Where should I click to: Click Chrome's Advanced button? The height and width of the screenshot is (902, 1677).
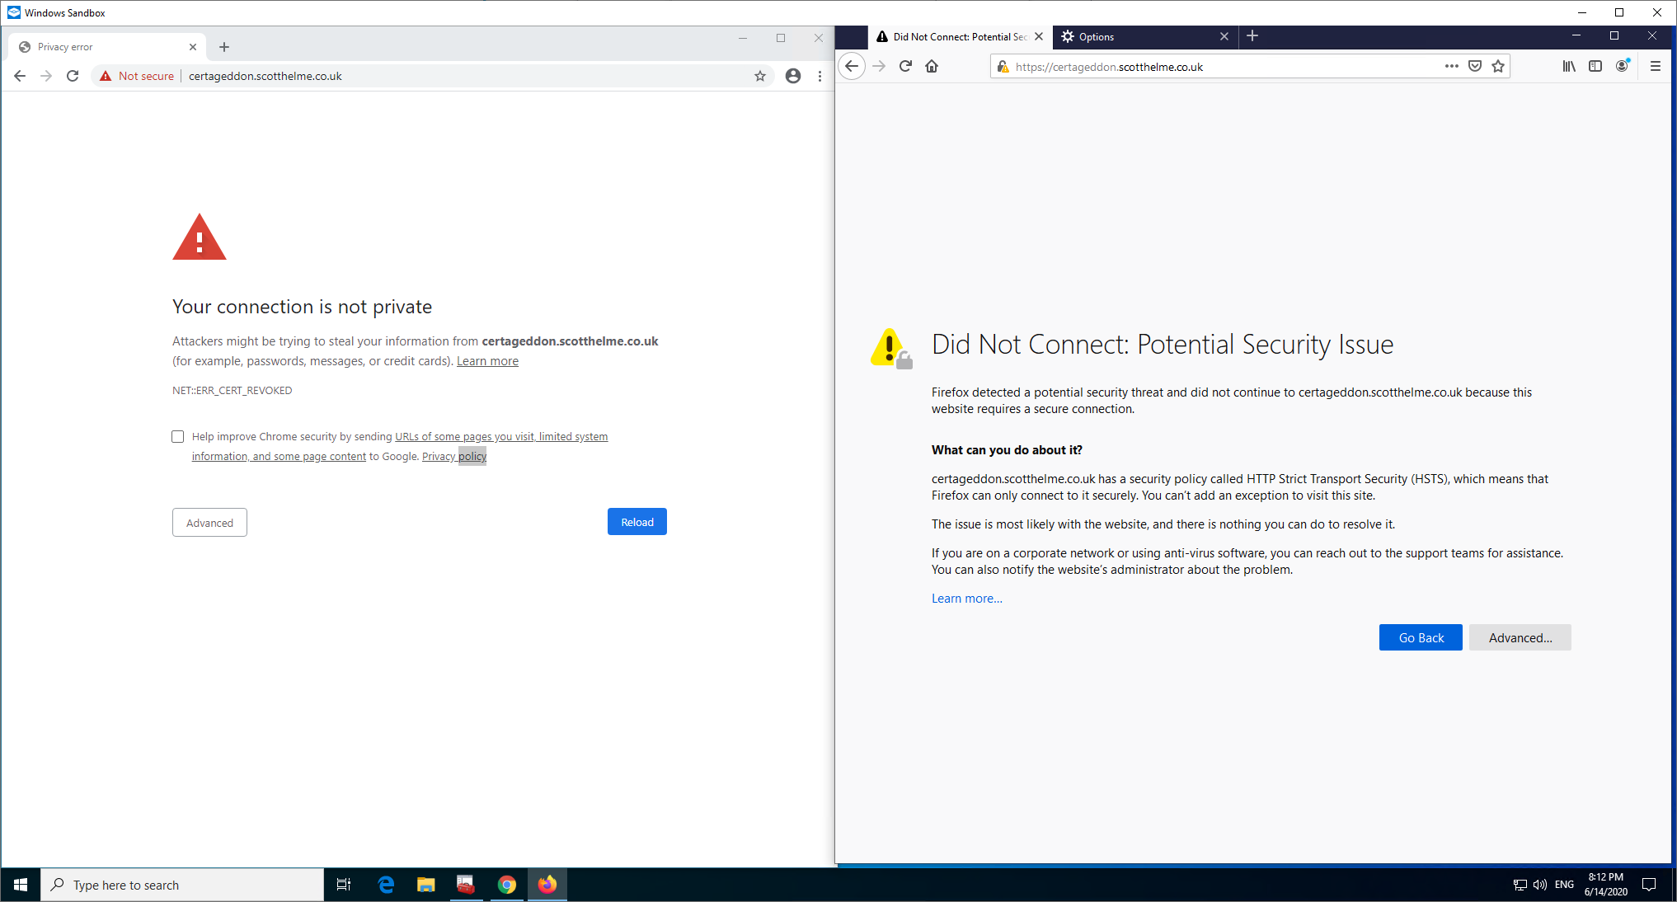coord(209,523)
